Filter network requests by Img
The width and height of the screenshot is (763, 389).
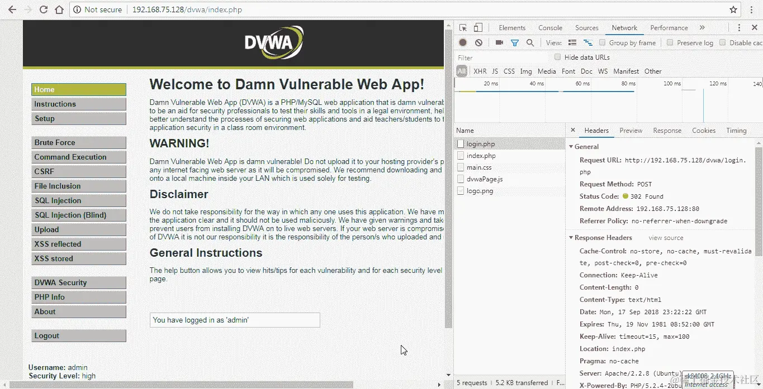526,71
